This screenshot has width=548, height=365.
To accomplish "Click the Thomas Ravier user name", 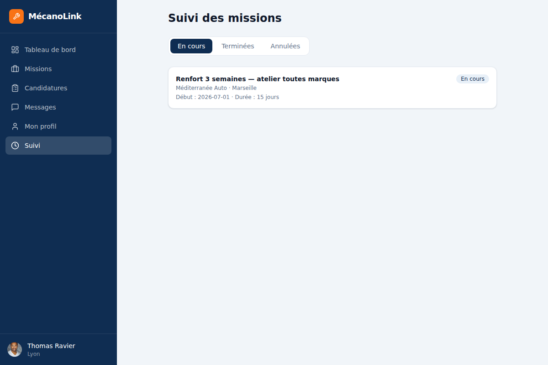I will click(x=51, y=346).
